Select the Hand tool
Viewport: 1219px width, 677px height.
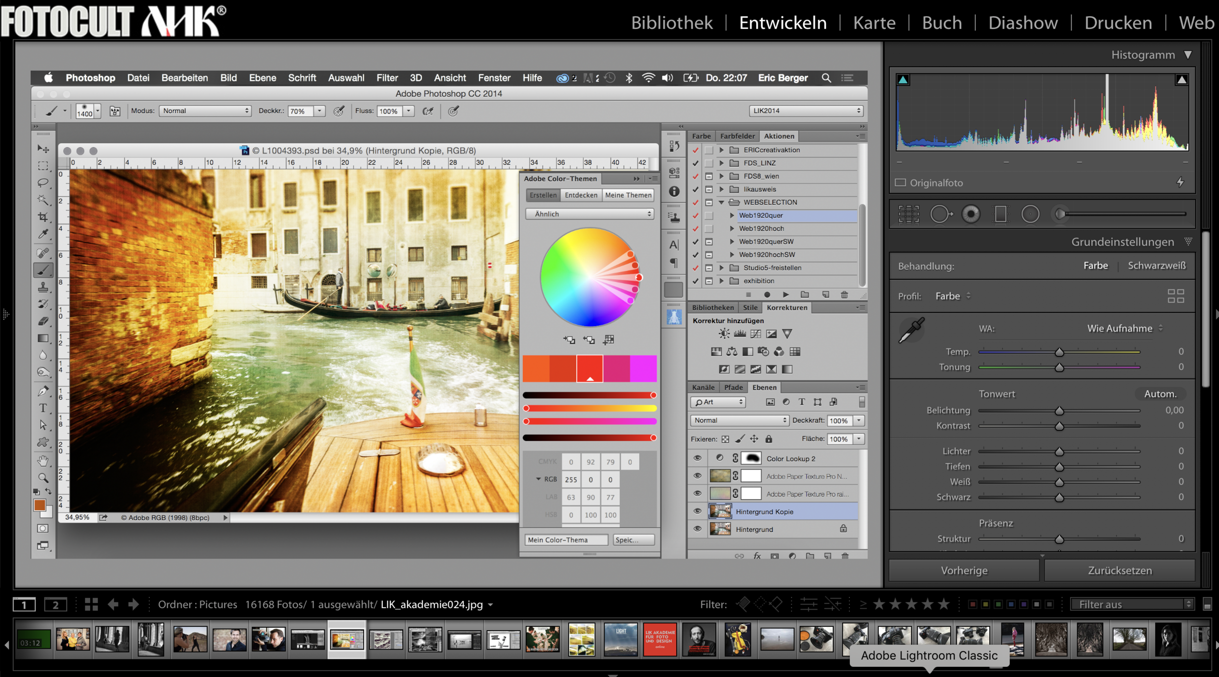pyautogui.click(x=43, y=460)
